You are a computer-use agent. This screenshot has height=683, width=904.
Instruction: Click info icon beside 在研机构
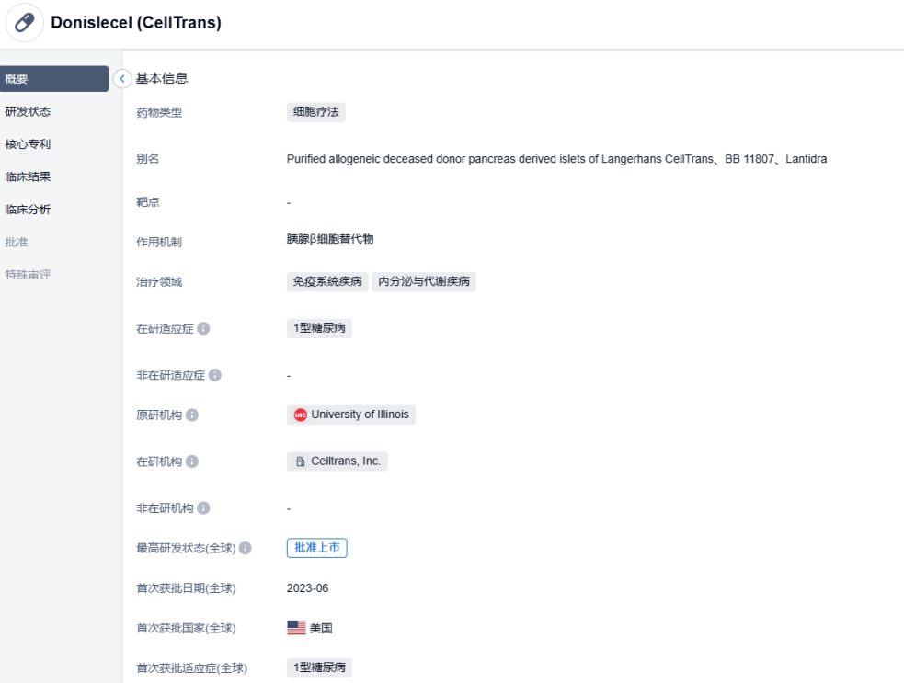(191, 461)
